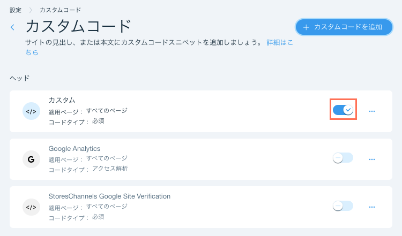Click the StoresChannels code snippet icon

[31, 207]
